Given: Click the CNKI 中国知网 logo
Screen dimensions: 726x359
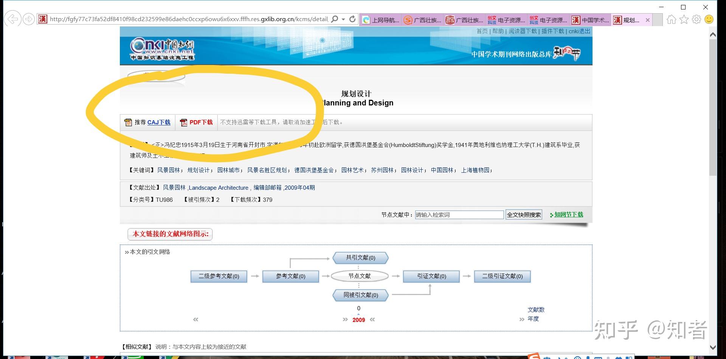Looking at the screenshot, I should [x=162, y=49].
